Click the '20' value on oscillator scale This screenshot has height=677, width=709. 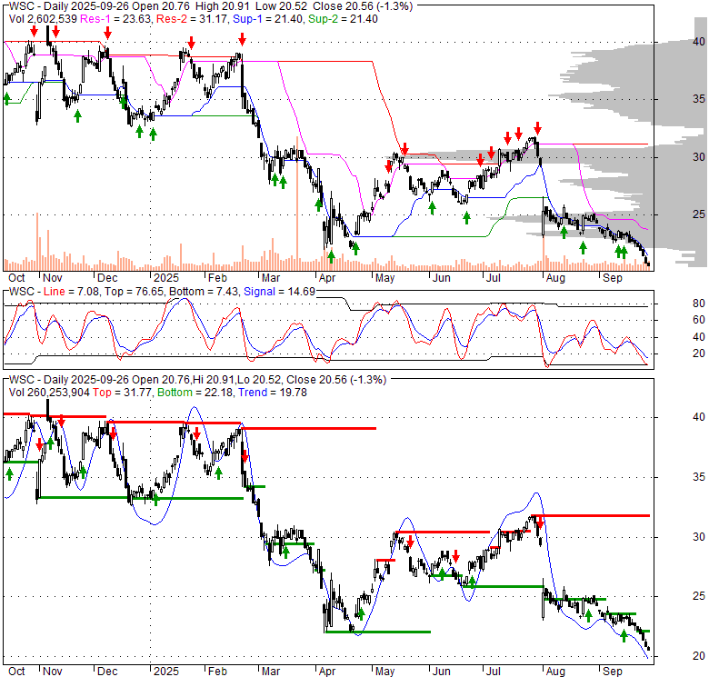point(699,353)
